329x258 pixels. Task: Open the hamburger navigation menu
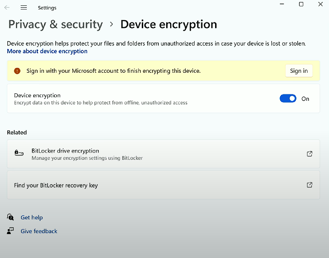click(x=24, y=8)
